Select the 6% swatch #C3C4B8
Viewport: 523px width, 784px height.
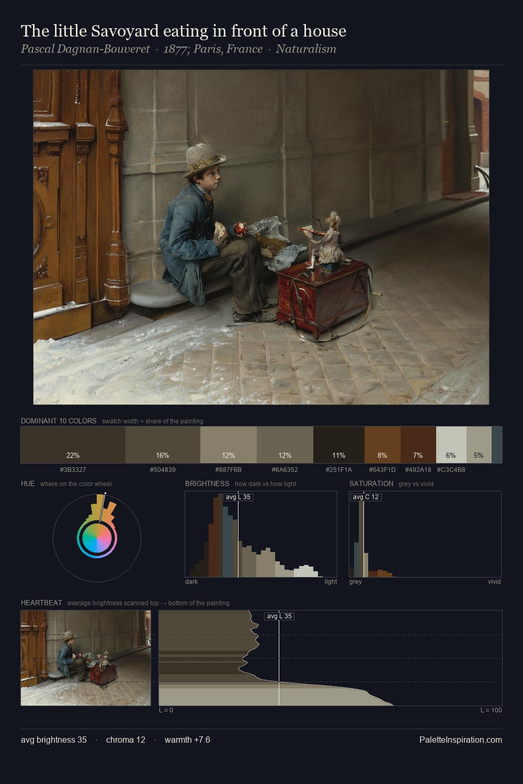click(451, 445)
